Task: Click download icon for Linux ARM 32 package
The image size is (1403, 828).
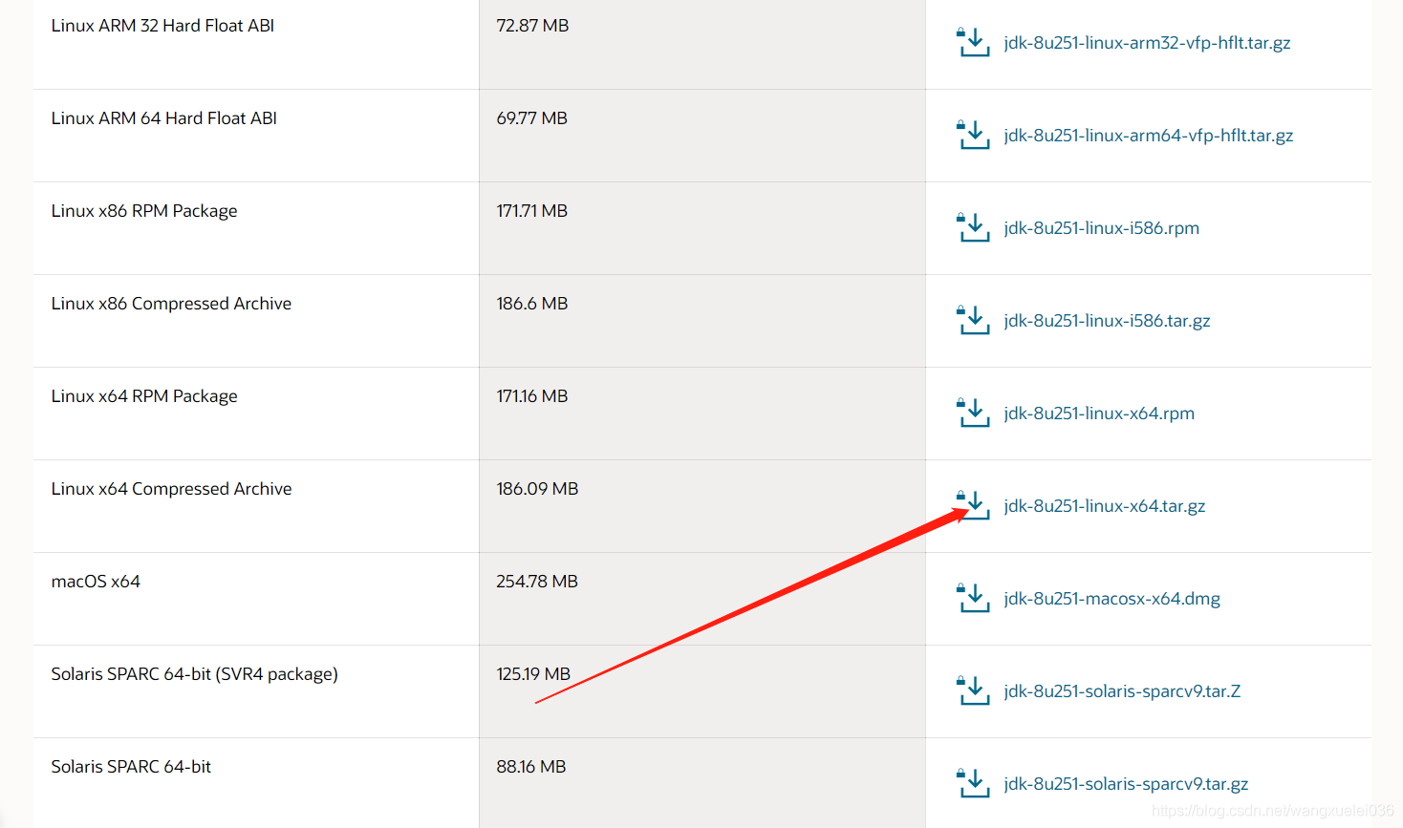Action: pos(973,43)
